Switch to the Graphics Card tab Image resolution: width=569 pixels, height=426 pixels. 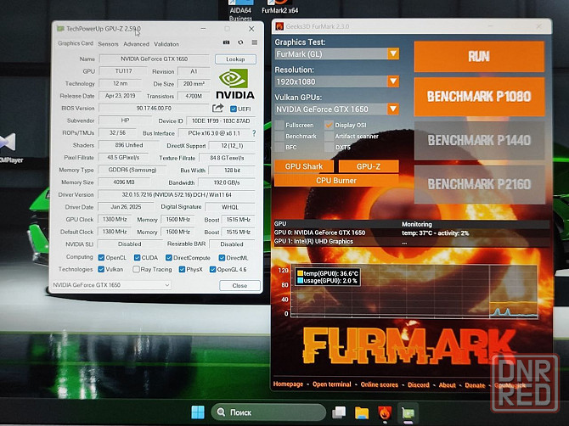pyautogui.click(x=76, y=43)
